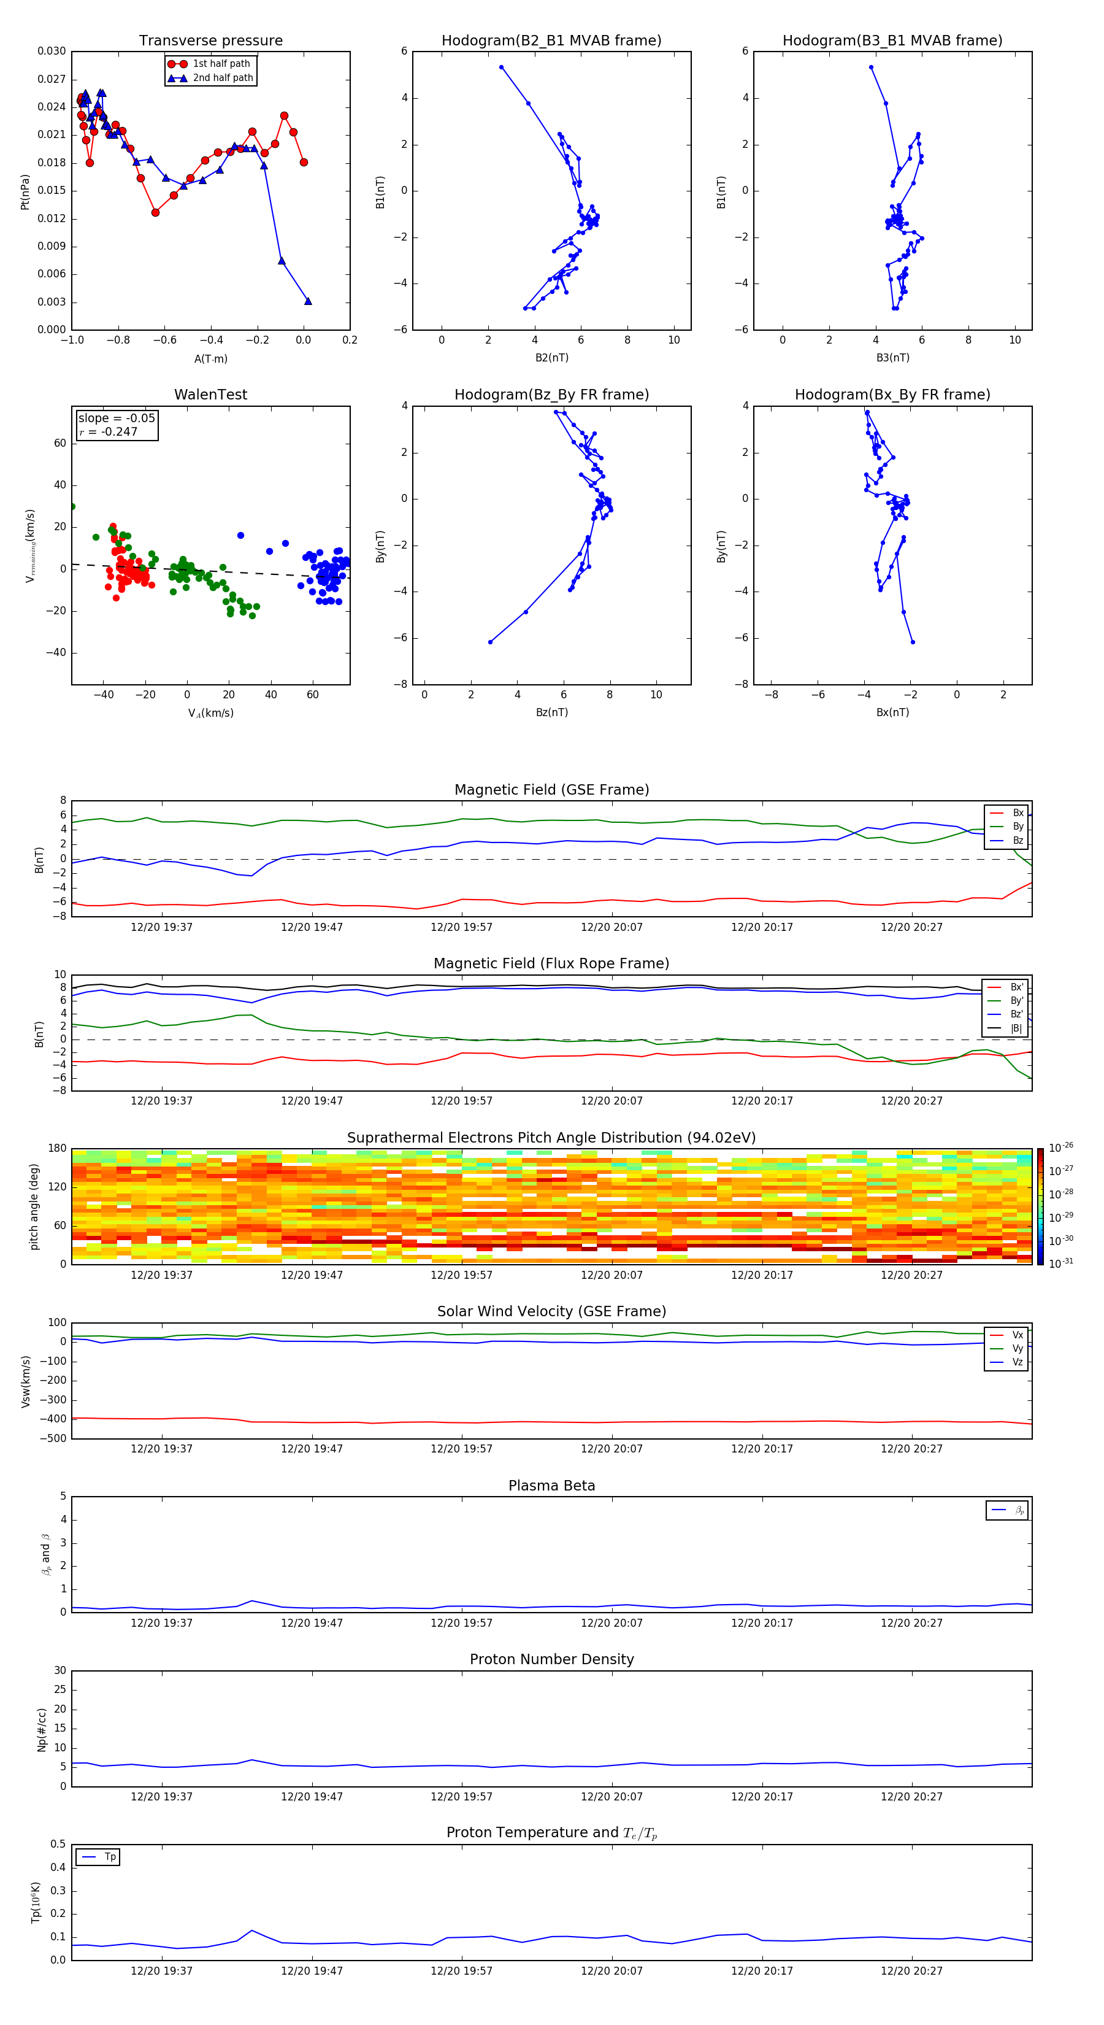
Task: Click the "Bx(nT)" x-axis label
Action: 892,712
